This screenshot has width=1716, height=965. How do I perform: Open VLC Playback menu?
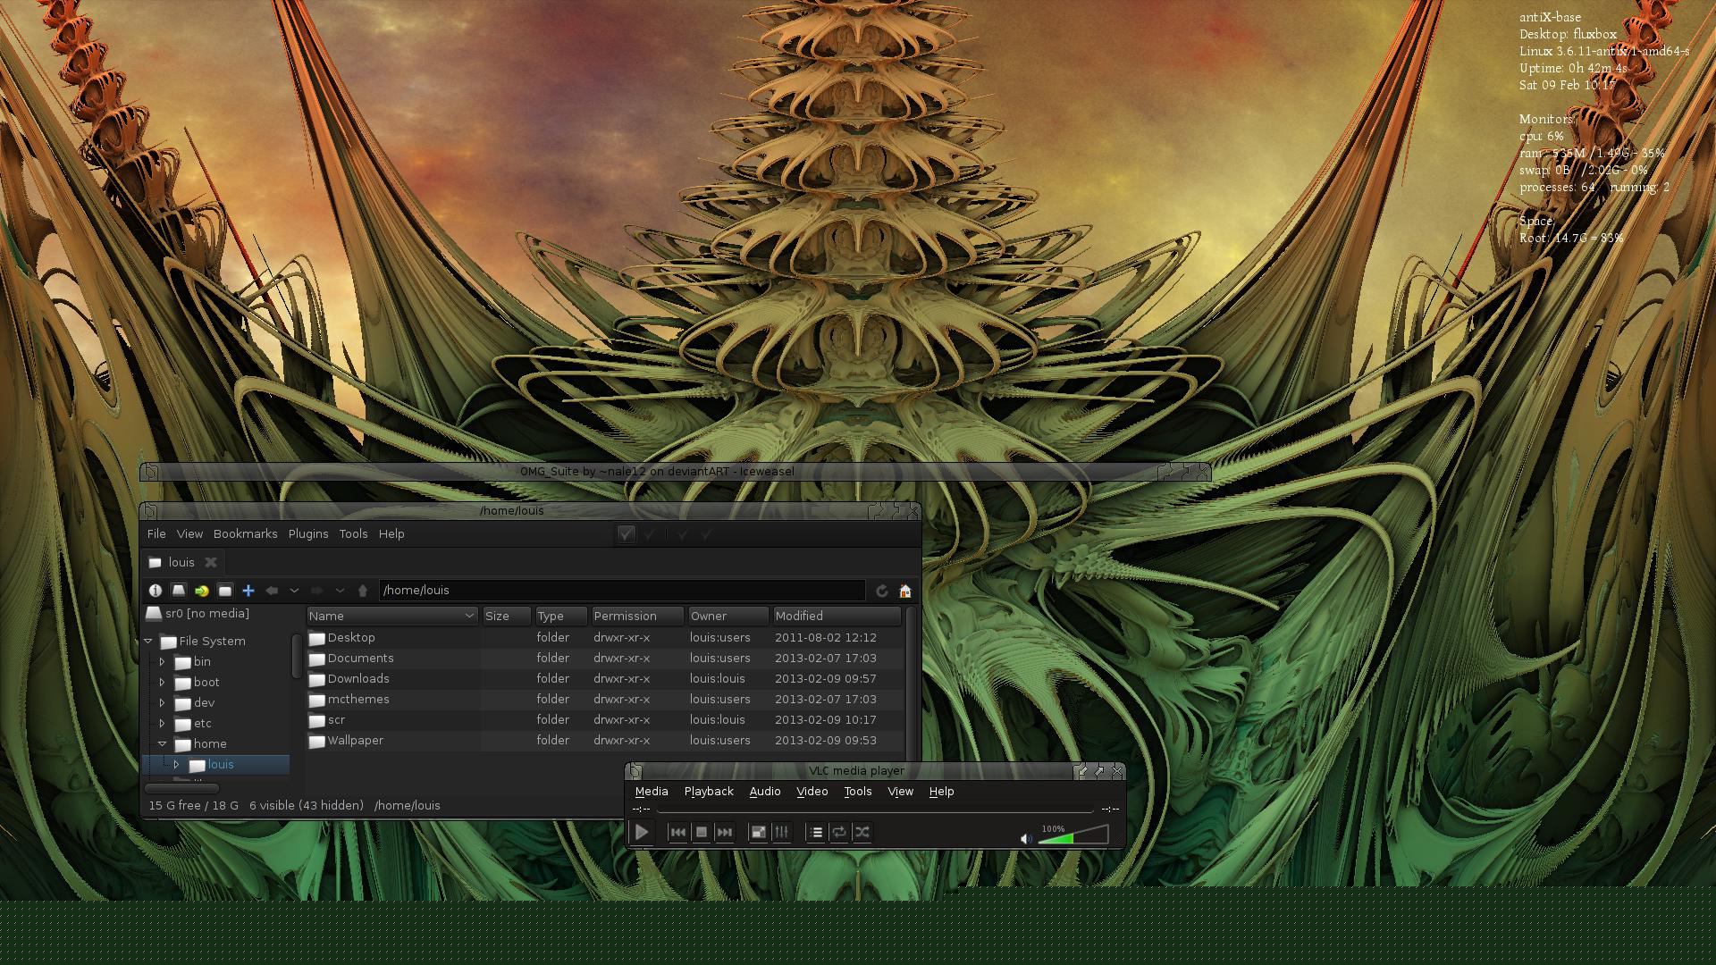pos(708,791)
